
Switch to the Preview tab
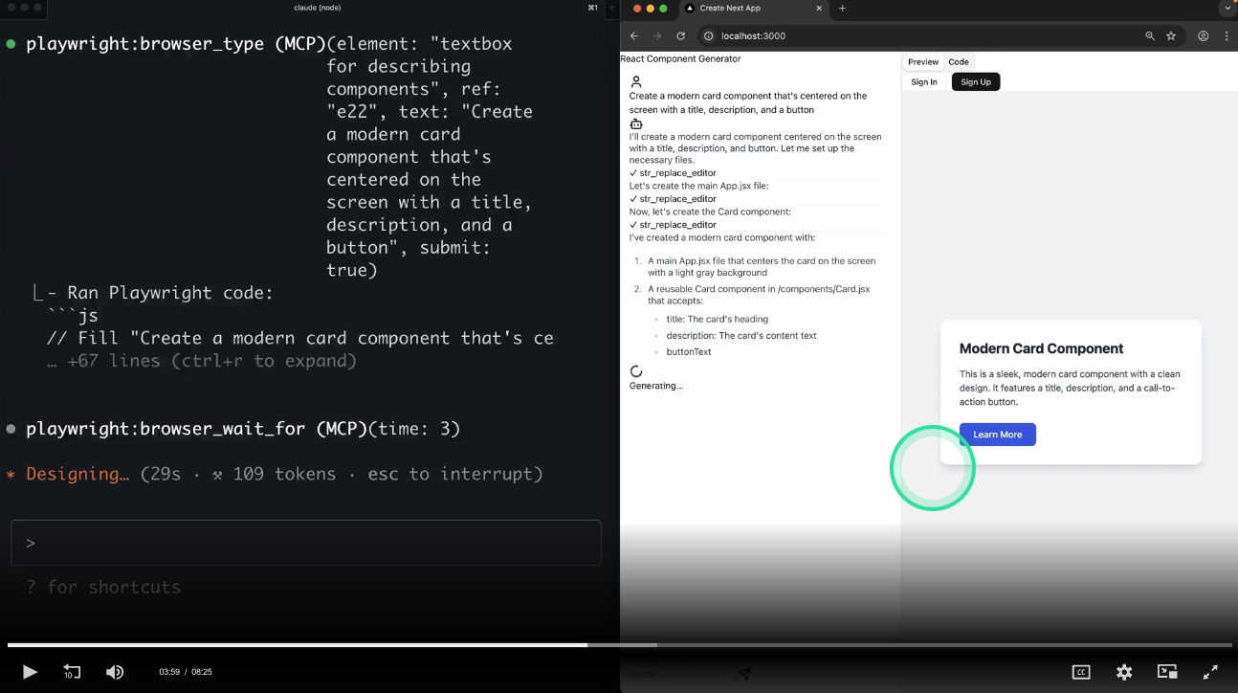pos(923,62)
